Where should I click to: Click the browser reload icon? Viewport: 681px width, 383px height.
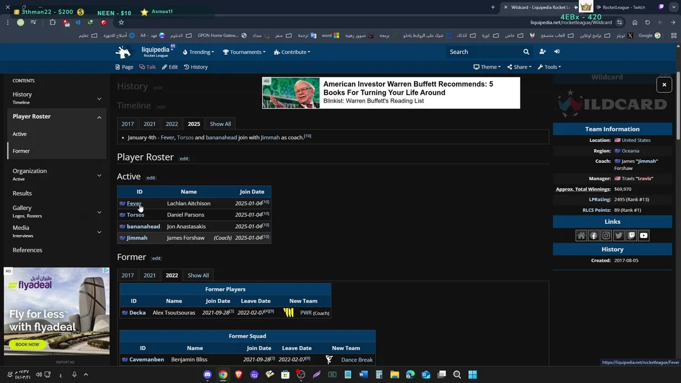pyautogui.click(x=647, y=22)
